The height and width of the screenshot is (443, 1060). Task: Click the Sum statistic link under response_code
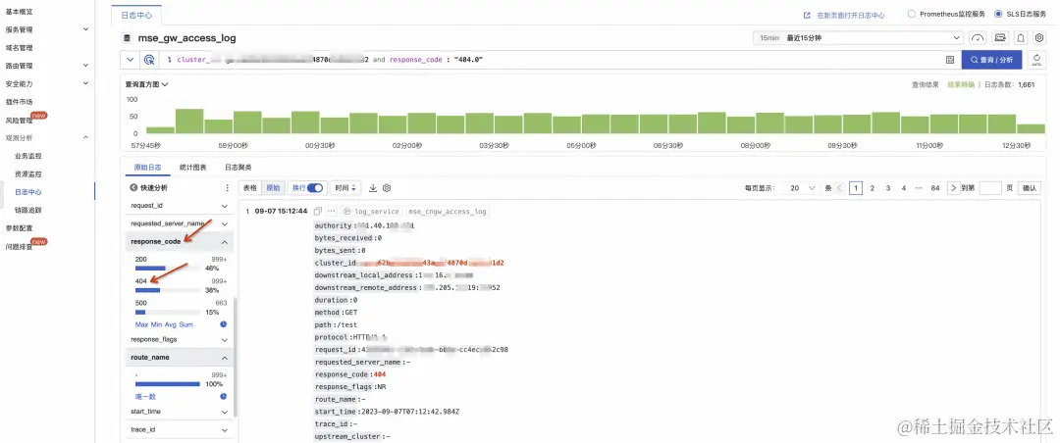click(185, 324)
